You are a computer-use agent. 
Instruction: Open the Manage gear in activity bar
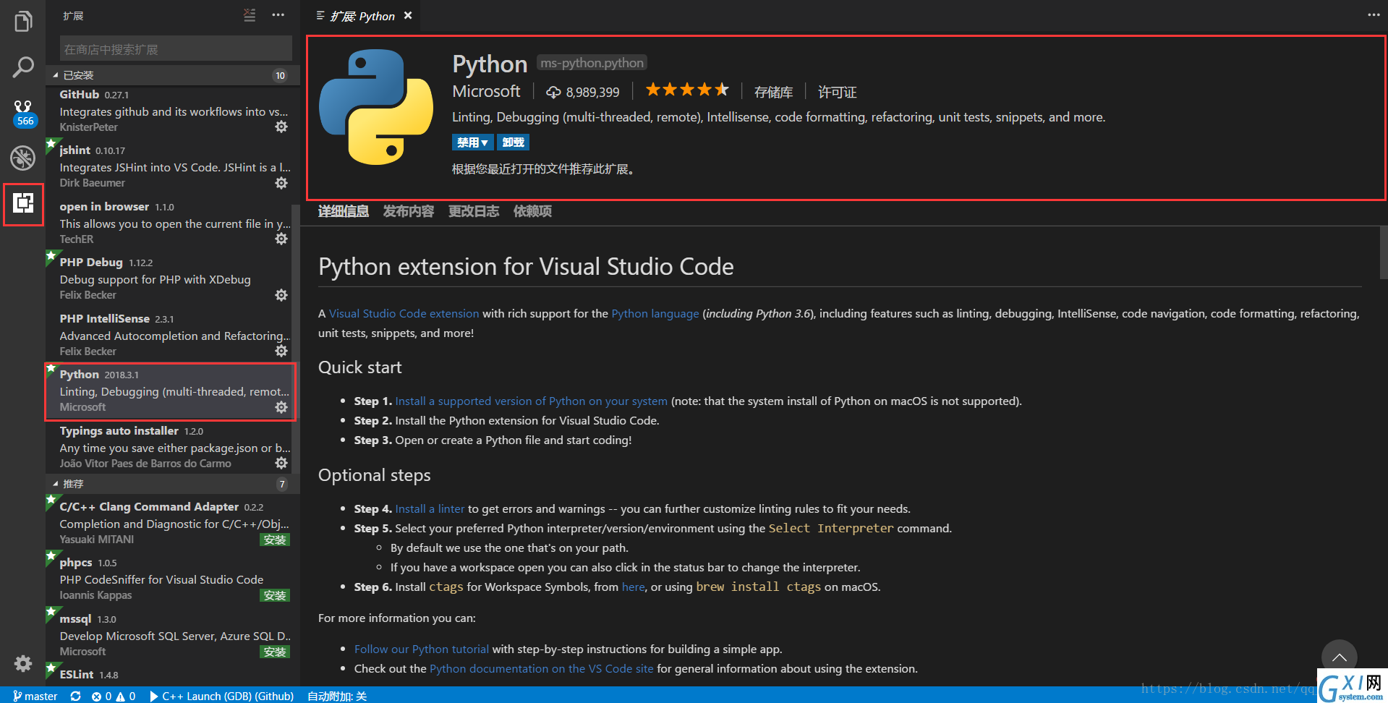(x=23, y=663)
